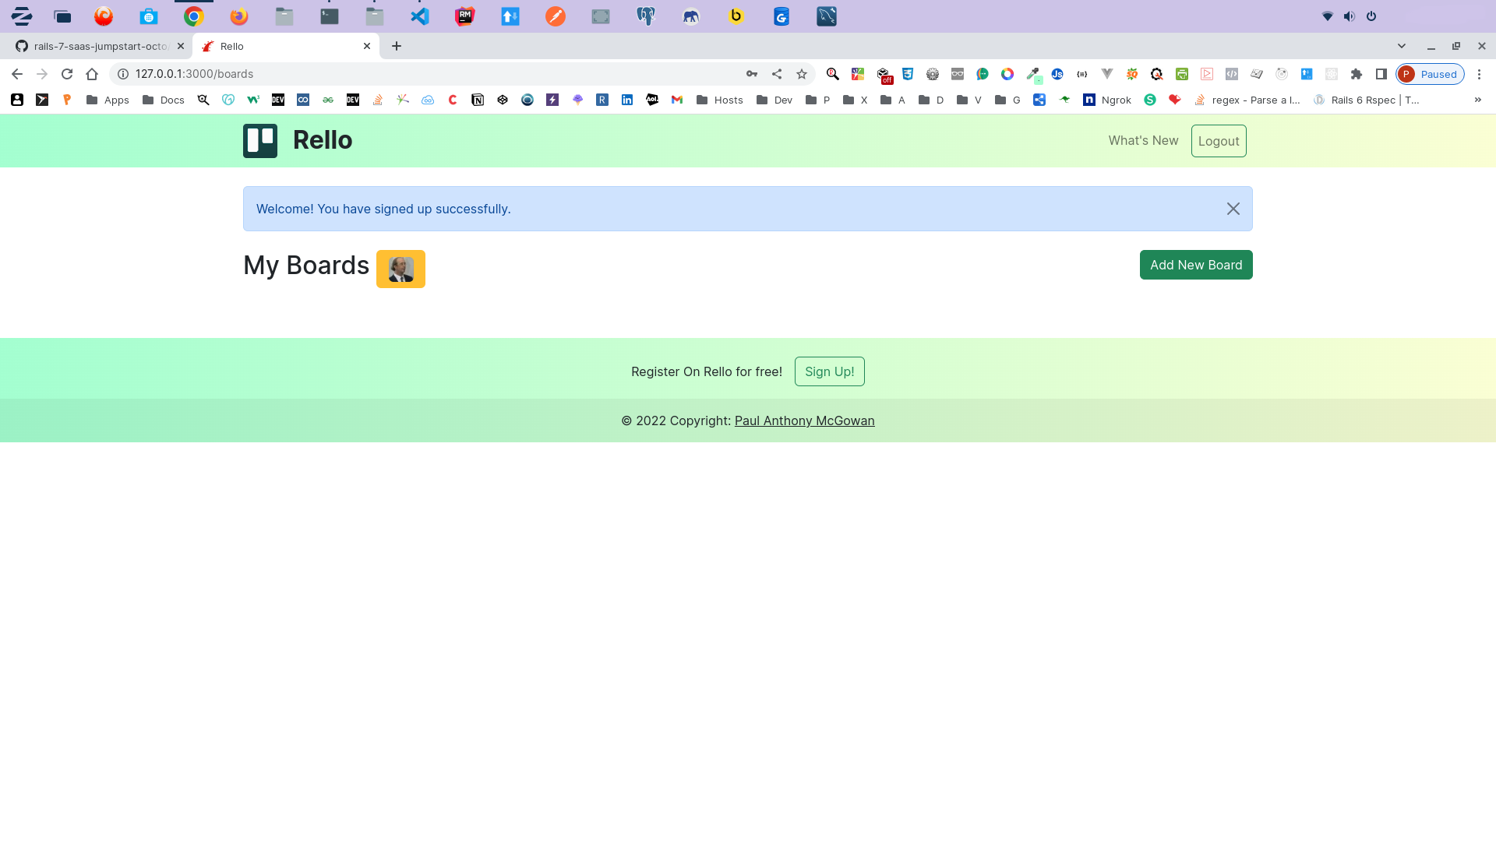The image size is (1496, 841).
Task: Click the Sign Up! button in footer
Action: click(x=829, y=371)
